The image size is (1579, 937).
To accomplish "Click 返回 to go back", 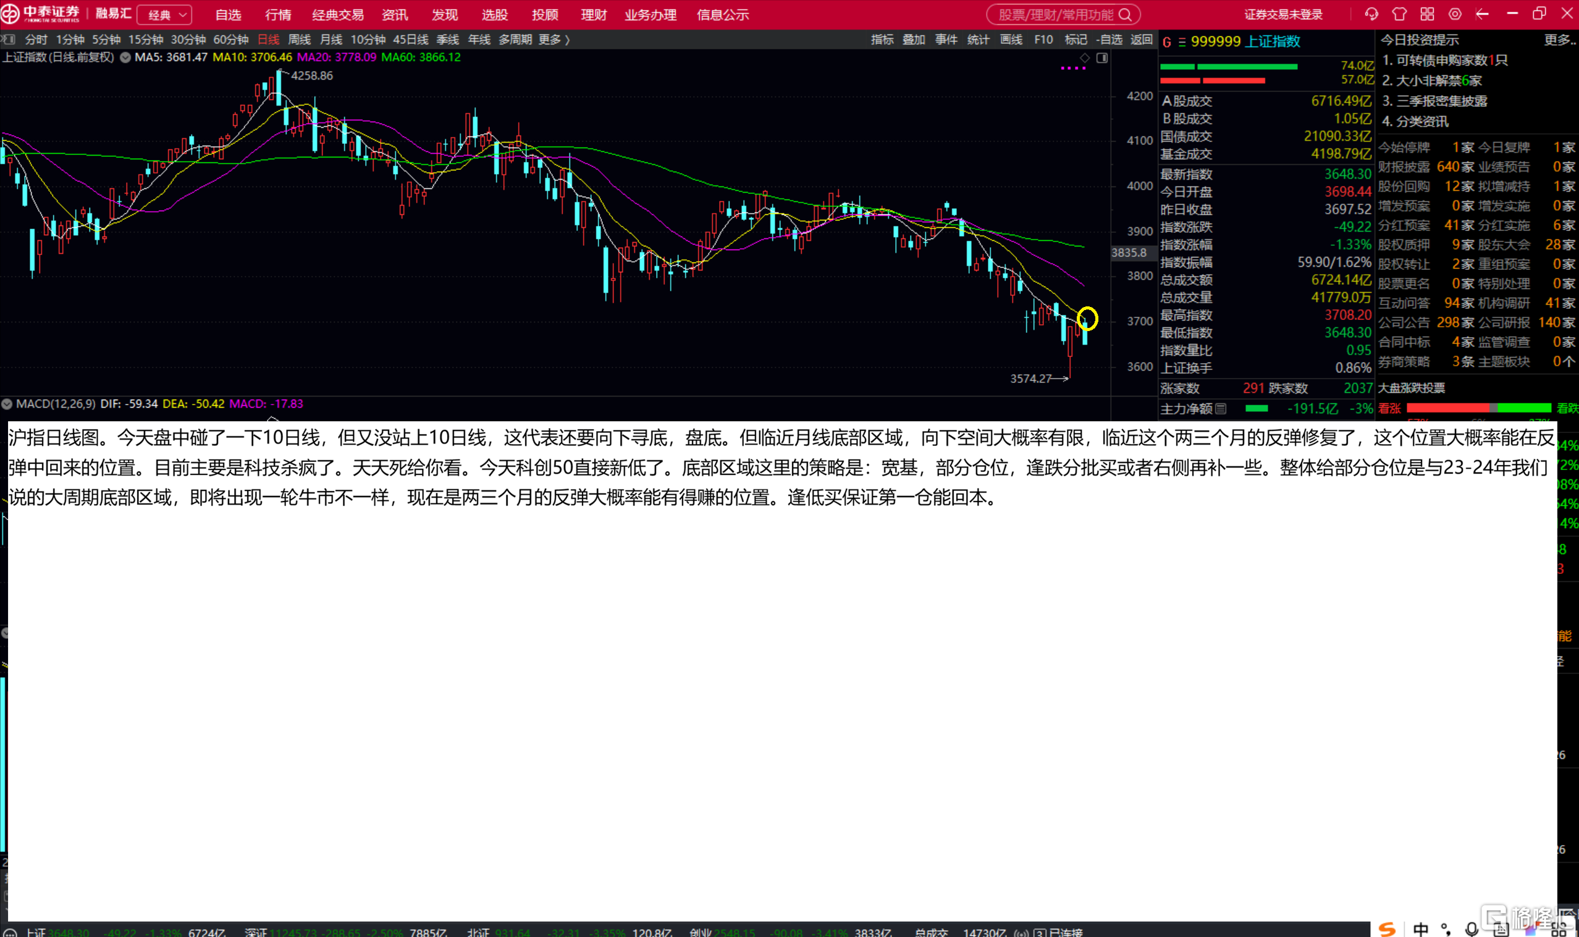I will (x=1142, y=40).
